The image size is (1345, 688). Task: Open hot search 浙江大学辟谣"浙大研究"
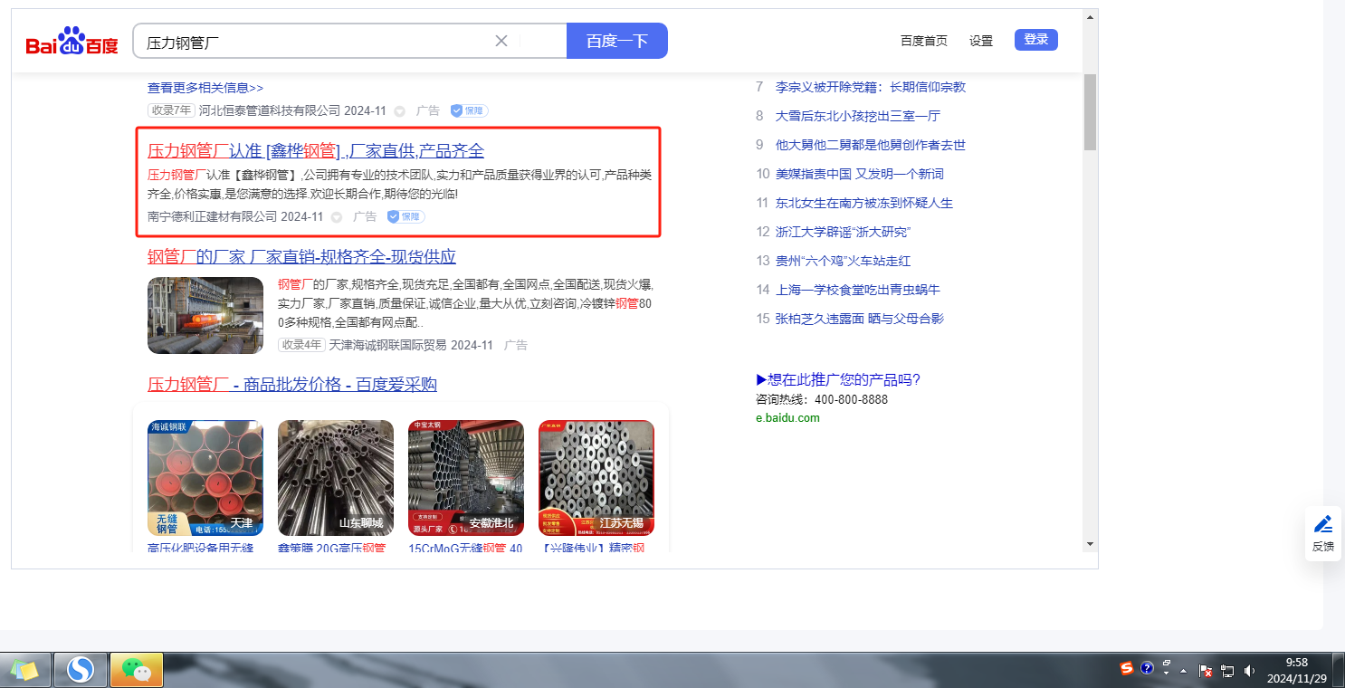[843, 232]
